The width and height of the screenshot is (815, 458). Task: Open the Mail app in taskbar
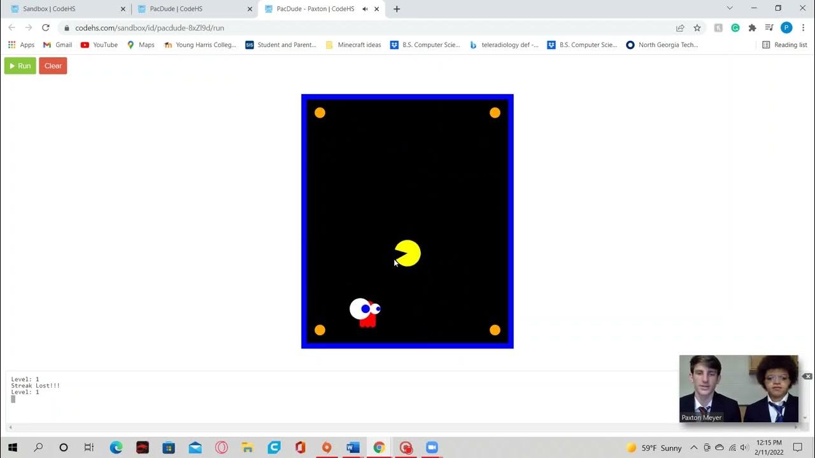pos(195,447)
